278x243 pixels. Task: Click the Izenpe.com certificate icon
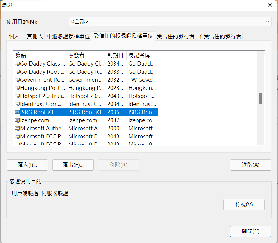pyautogui.click(x=17, y=120)
